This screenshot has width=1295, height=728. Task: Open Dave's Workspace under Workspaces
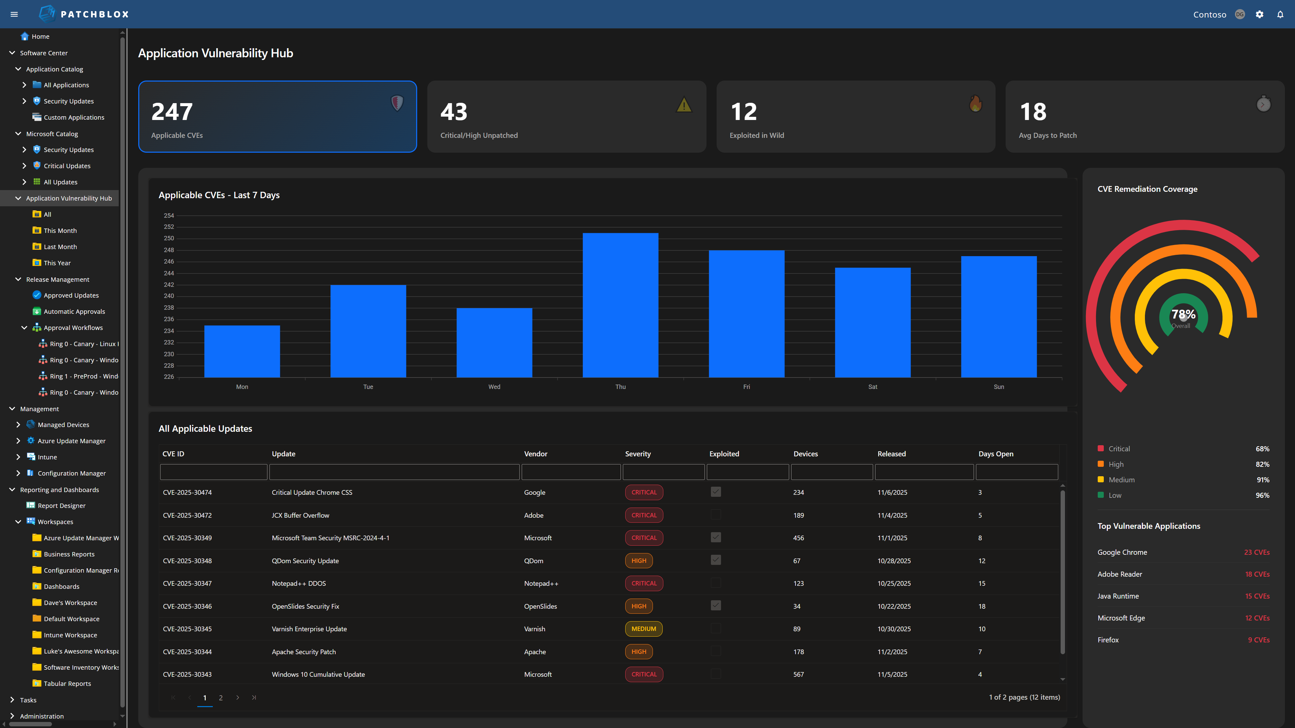[x=70, y=602]
